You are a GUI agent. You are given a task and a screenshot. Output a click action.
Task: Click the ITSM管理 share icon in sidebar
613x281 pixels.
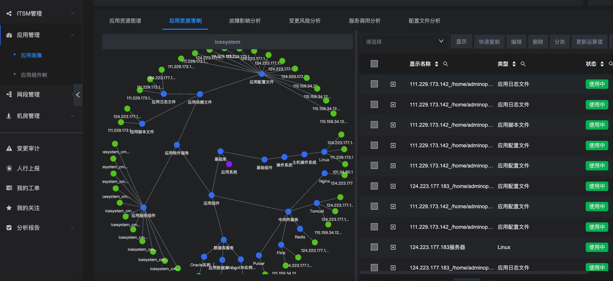pyautogui.click(x=9, y=13)
